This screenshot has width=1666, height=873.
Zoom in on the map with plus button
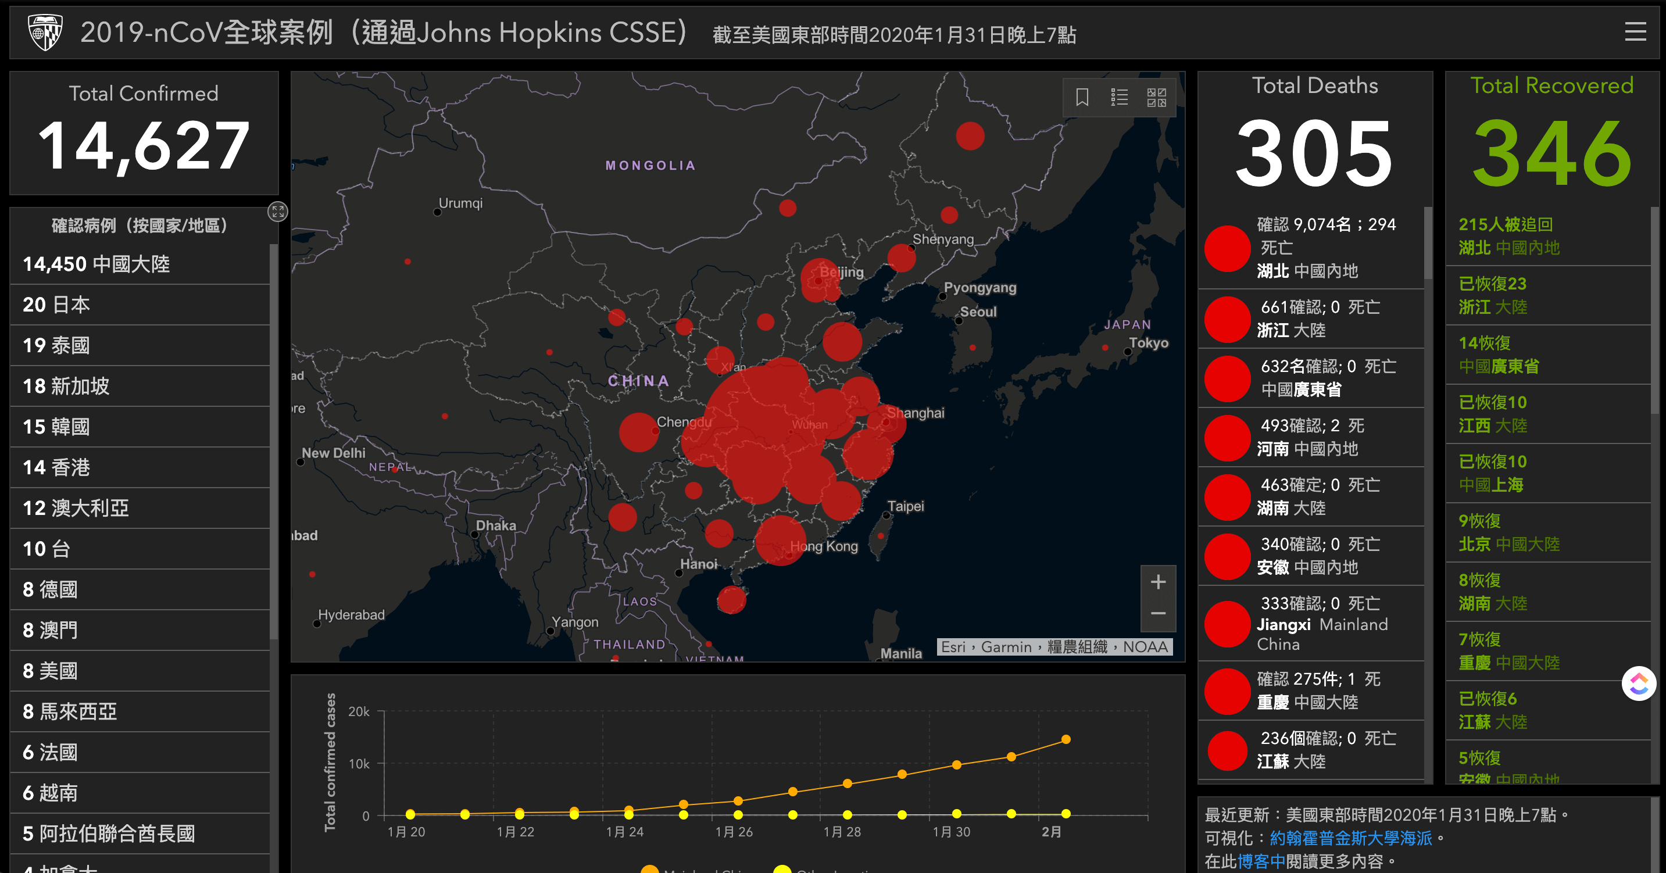[1158, 582]
